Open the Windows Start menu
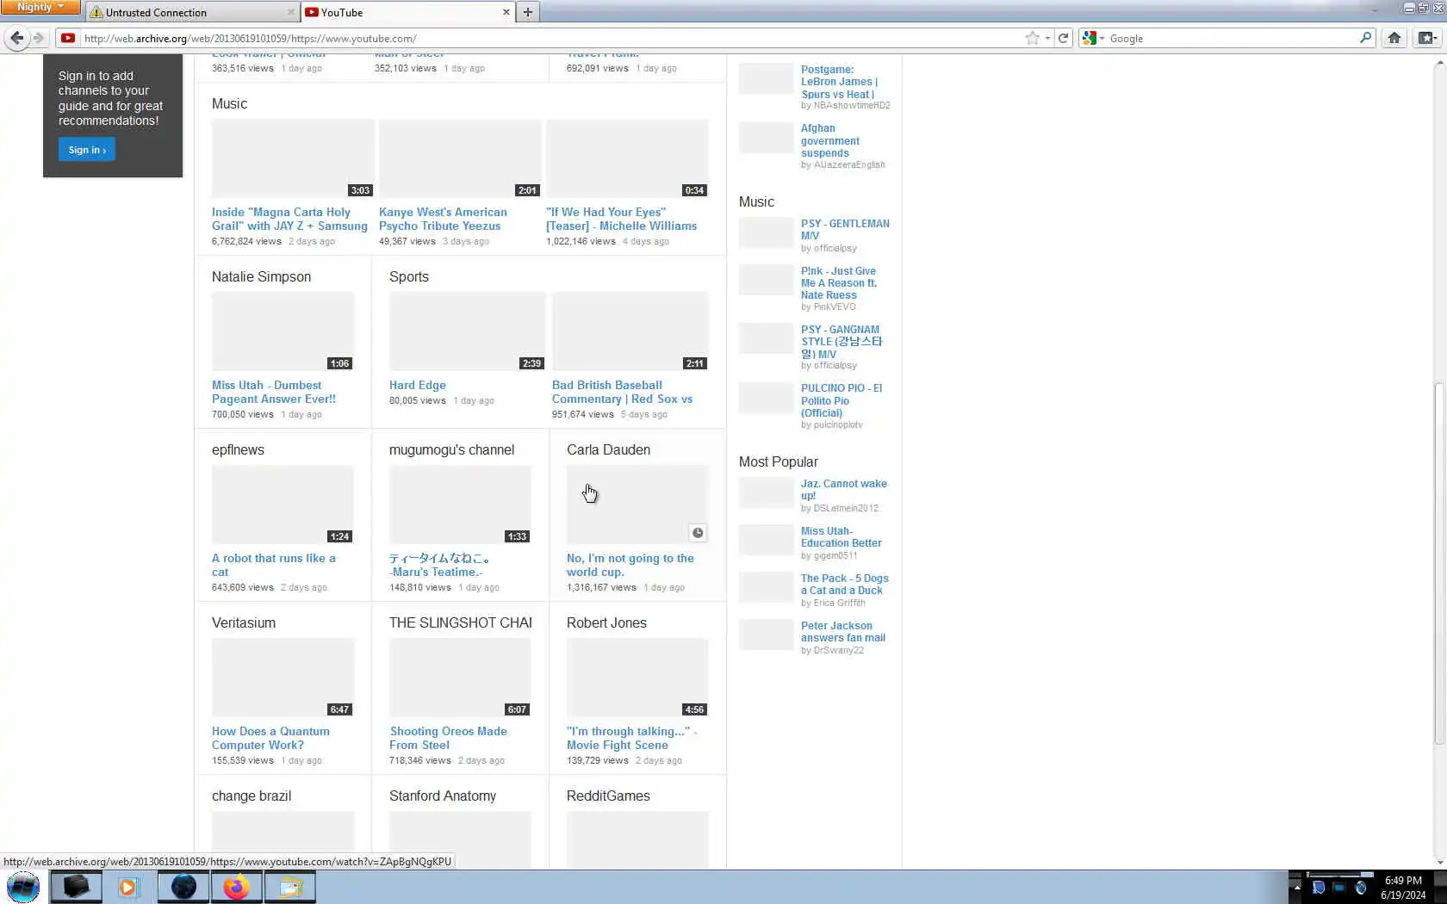The image size is (1447, 904). tap(23, 887)
